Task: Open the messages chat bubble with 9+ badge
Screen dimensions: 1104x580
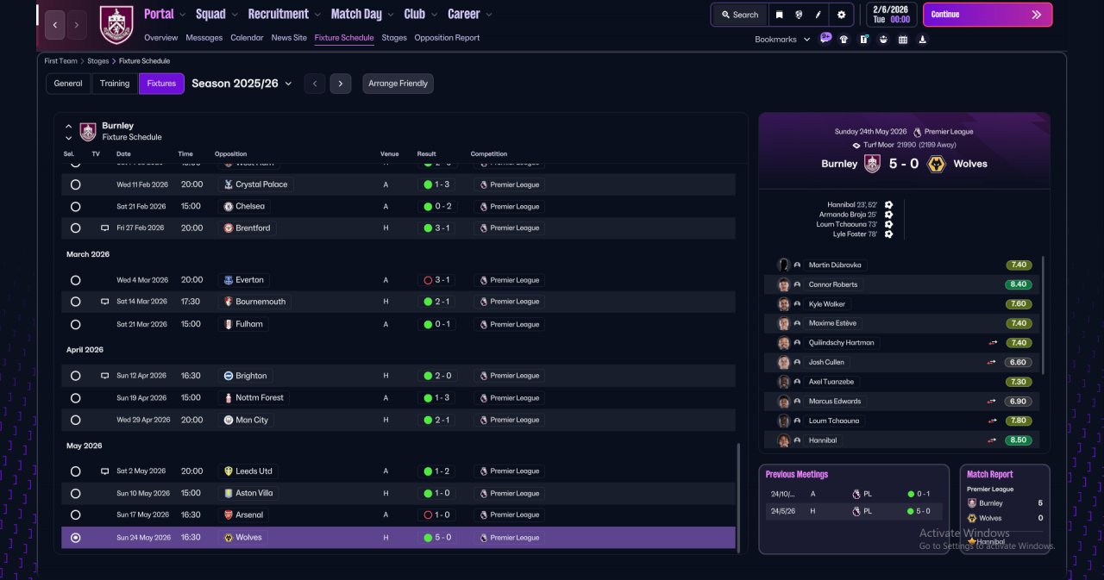Action: tap(825, 38)
